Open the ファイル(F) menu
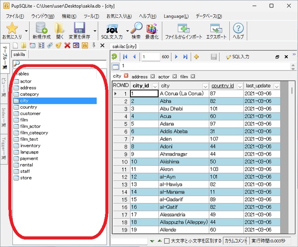The height and width of the screenshot is (247, 298). (x=15, y=16)
